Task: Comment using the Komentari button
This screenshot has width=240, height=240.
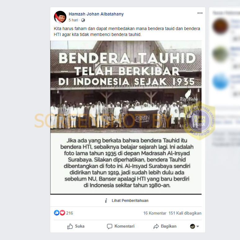Action: 121,226
